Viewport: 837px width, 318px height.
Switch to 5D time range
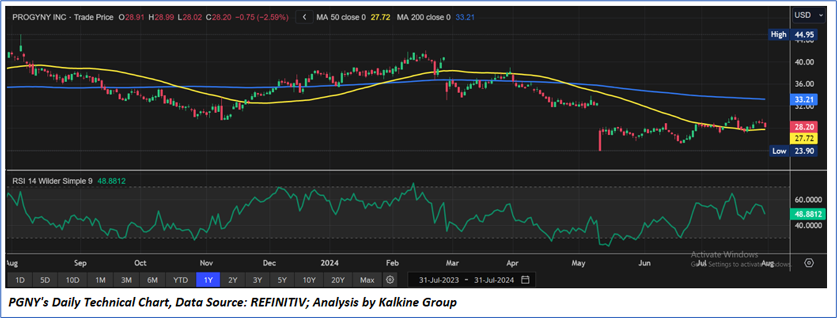45,280
